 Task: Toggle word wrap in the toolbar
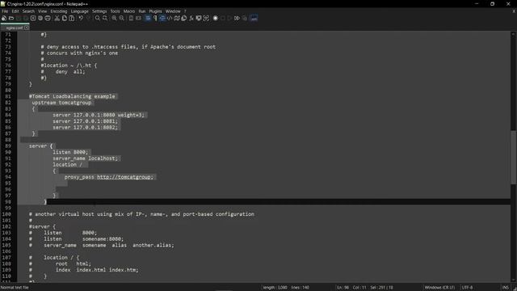148,18
